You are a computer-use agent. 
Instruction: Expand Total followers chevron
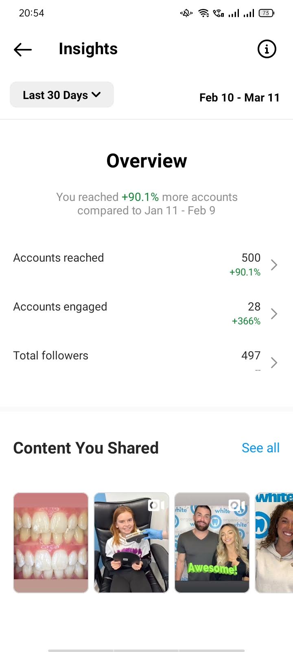pos(274,363)
